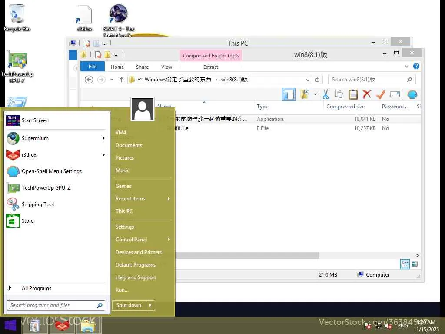Screen dimensions: 445x334
Task: Open VM4 user folder link
Action: pos(121,133)
